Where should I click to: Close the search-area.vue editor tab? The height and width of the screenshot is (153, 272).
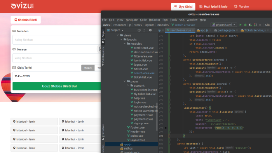pyautogui.click(x=193, y=30)
